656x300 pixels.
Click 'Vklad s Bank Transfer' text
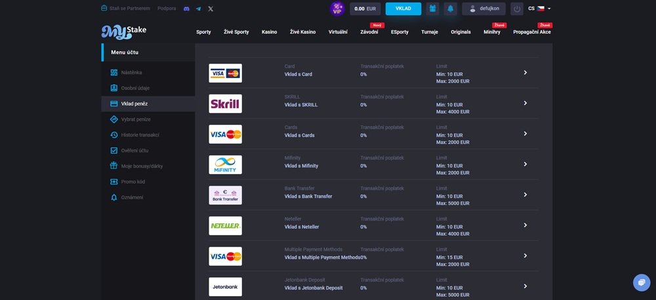coord(308,196)
